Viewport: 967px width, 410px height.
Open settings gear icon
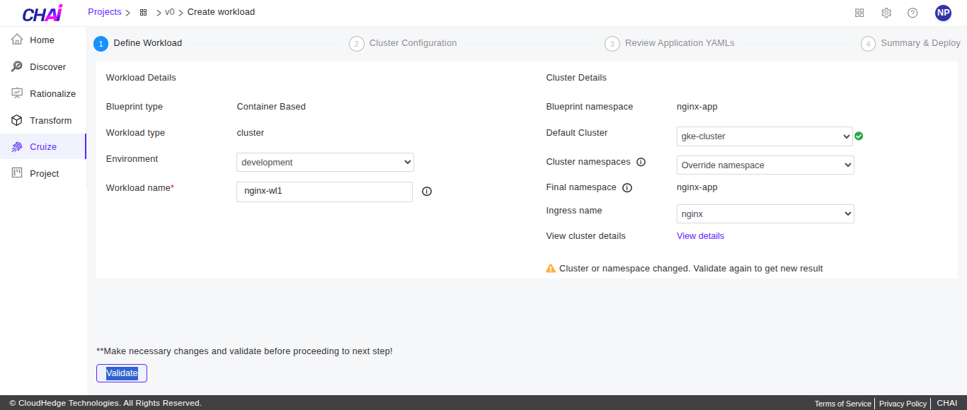(886, 13)
